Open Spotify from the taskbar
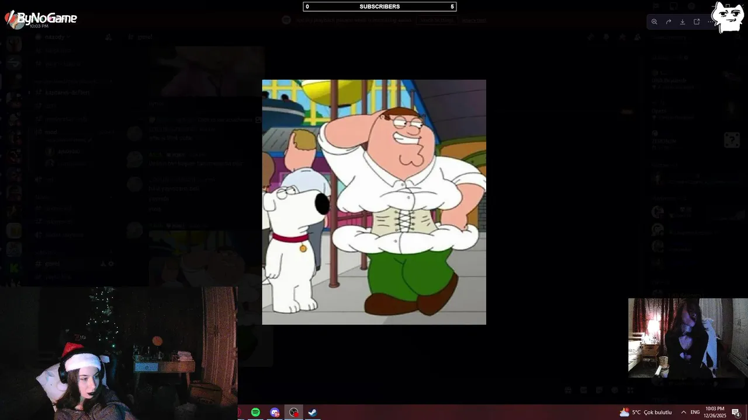This screenshot has height=420, width=748. [x=255, y=412]
